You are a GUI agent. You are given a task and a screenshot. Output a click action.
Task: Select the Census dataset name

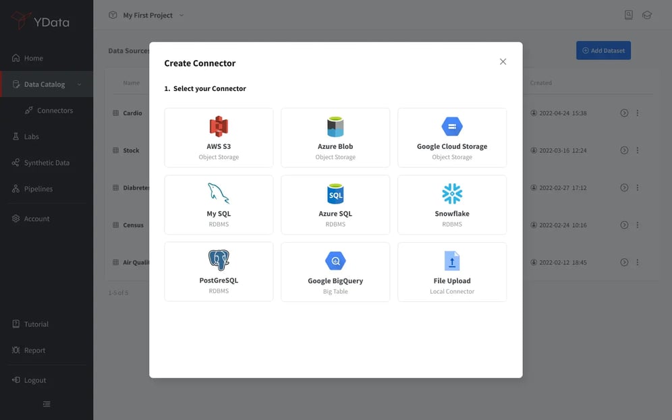coord(134,224)
